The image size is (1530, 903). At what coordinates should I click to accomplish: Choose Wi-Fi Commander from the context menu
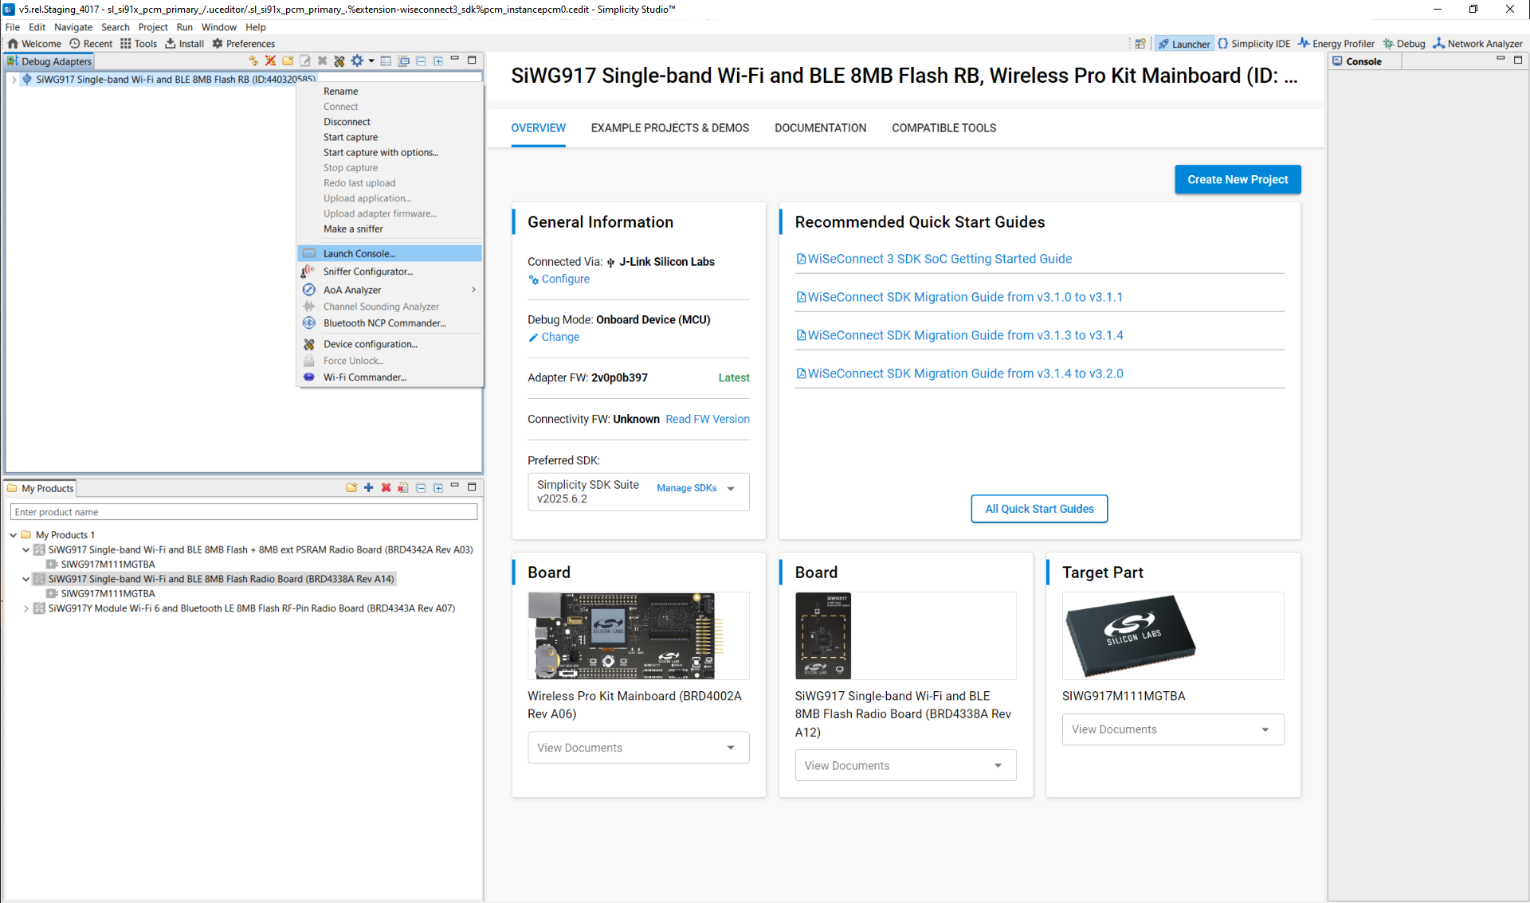pos(364,377)
